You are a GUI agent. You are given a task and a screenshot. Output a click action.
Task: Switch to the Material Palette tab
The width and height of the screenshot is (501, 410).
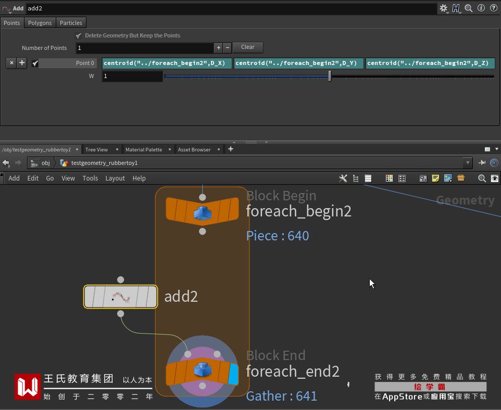[x=144, y=149]
